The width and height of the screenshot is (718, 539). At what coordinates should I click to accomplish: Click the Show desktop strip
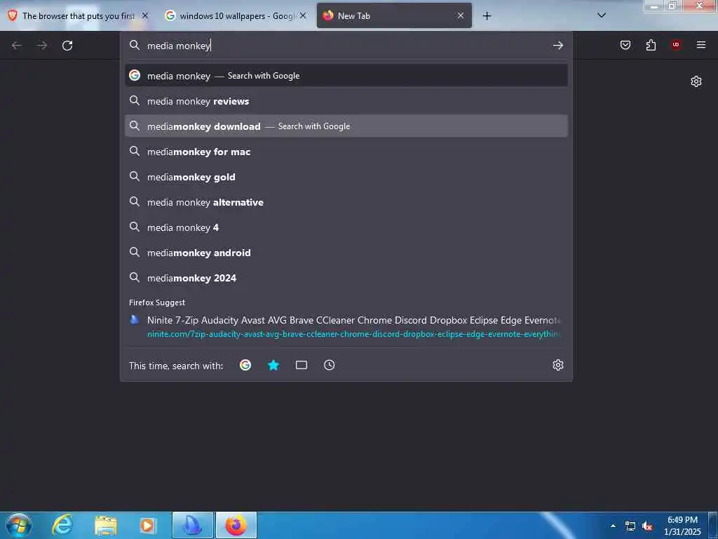(713, 525)
